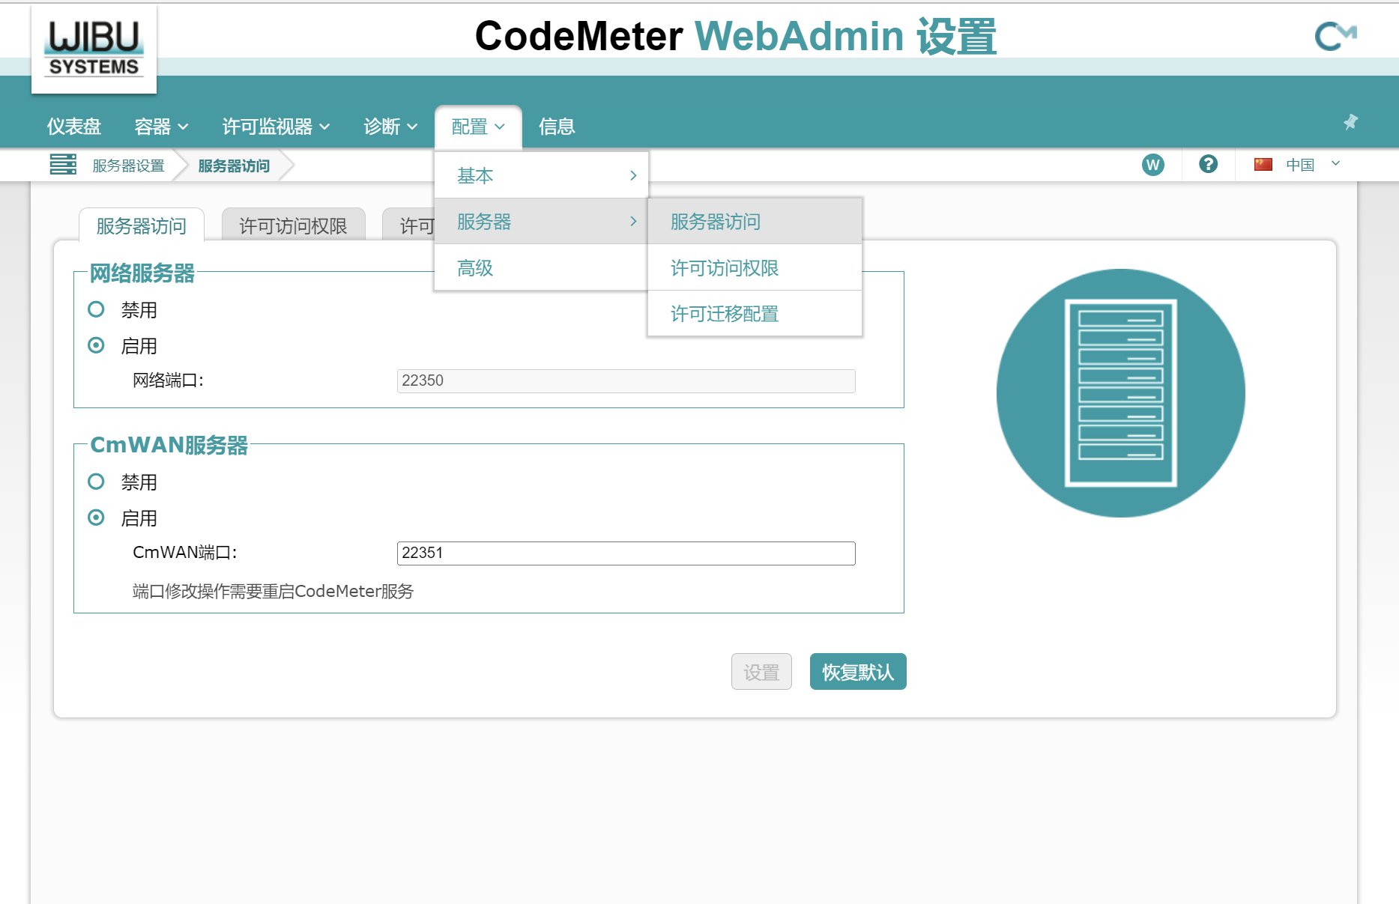Click the WIBU Systems logo
Screen dimensions: 1399x904
click(x=94, y=50)
